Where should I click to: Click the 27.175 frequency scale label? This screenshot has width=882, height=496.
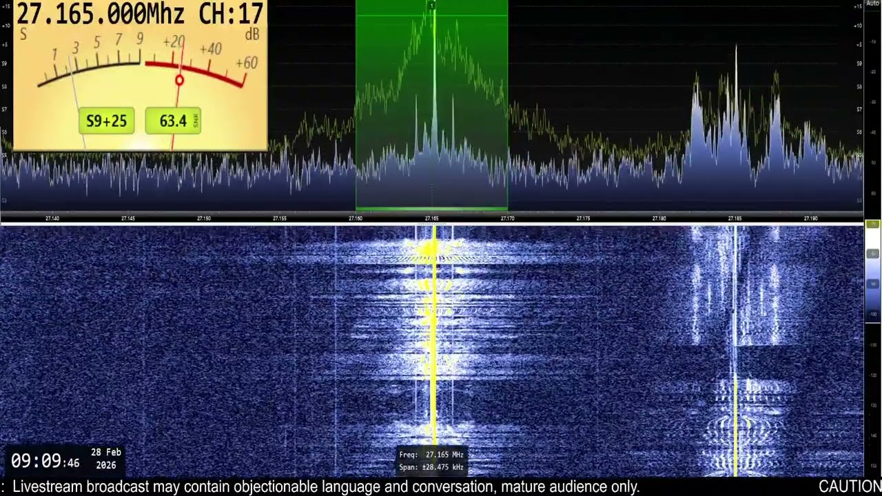[x=583, y=218]
